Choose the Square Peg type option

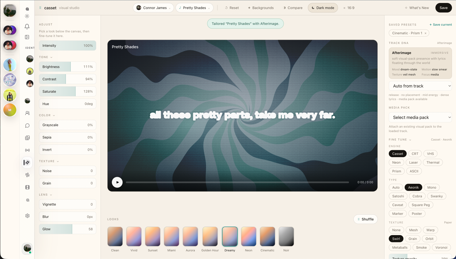tap(421, 205)
